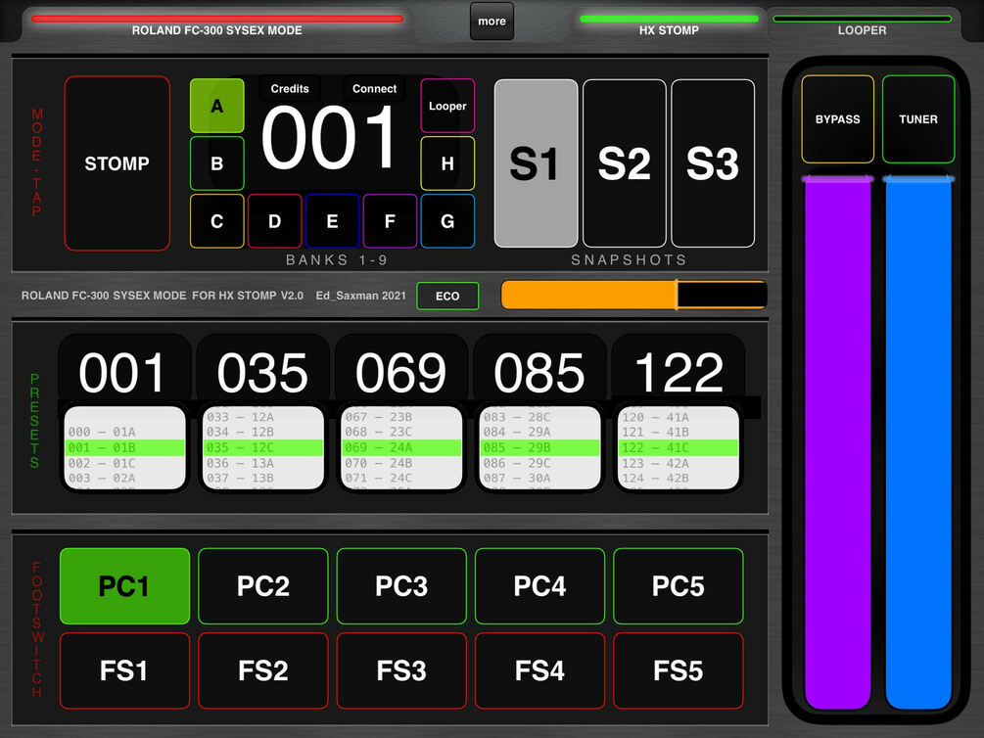The width and height of the screenshot is (984, 738).
Task: Select bank G
Action: point(447,221)
